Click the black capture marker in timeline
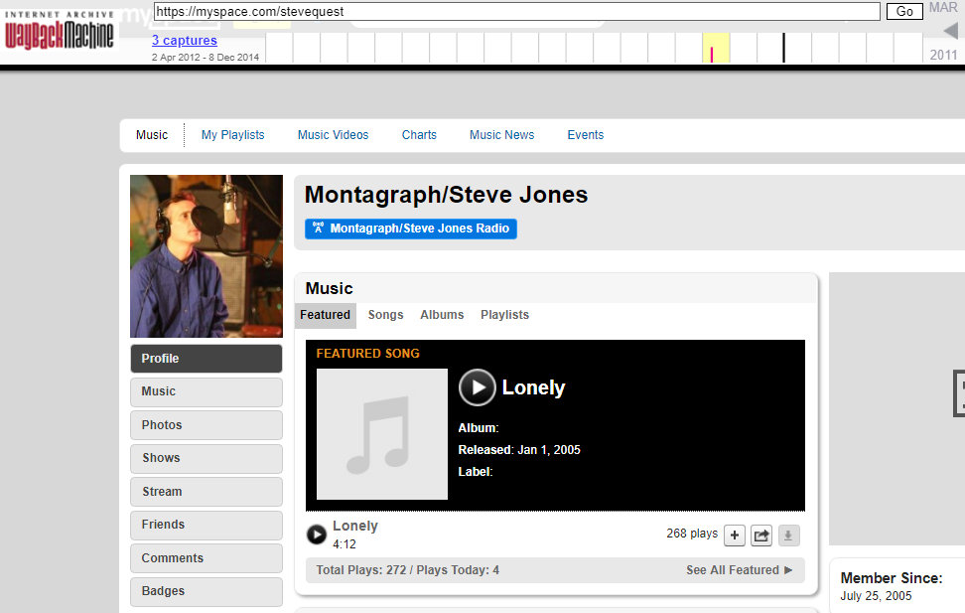The width and height of the screenshot is (965, 613). [x=783, y=48]
